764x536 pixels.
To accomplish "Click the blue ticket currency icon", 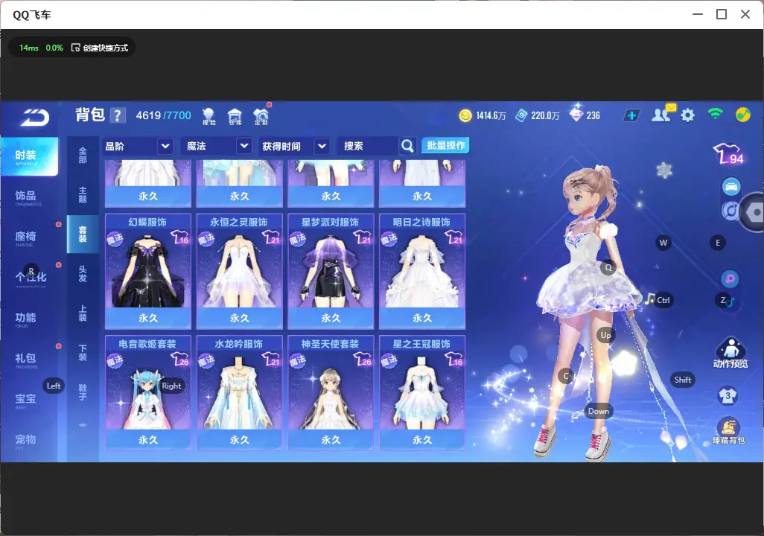I will point(521,115).
